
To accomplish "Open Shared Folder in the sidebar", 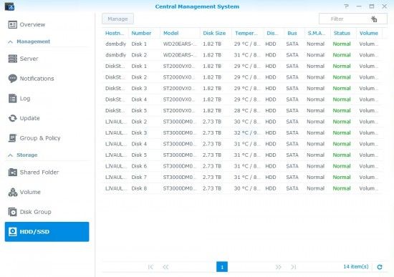I will pyautogui.click(x=47, y=172).
